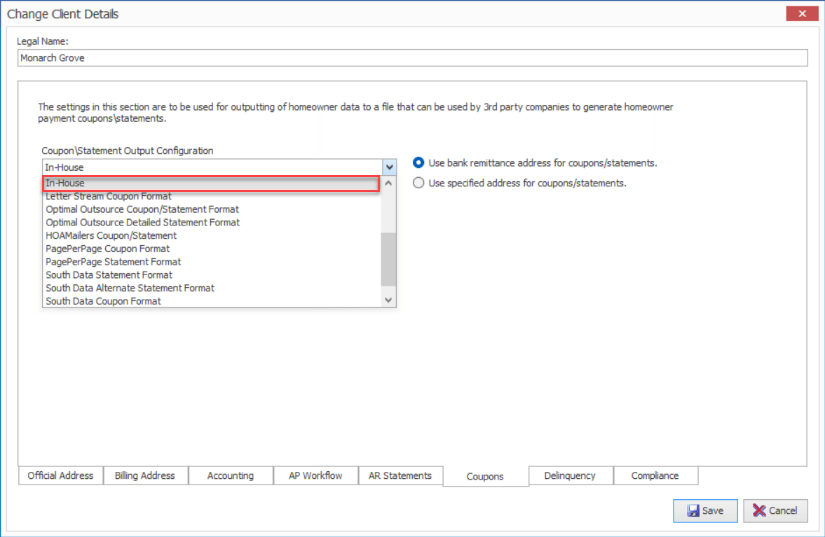Select HOAMailers Coupon/Statement option
This screenshot has width=825, height=537.
point(212,235)
